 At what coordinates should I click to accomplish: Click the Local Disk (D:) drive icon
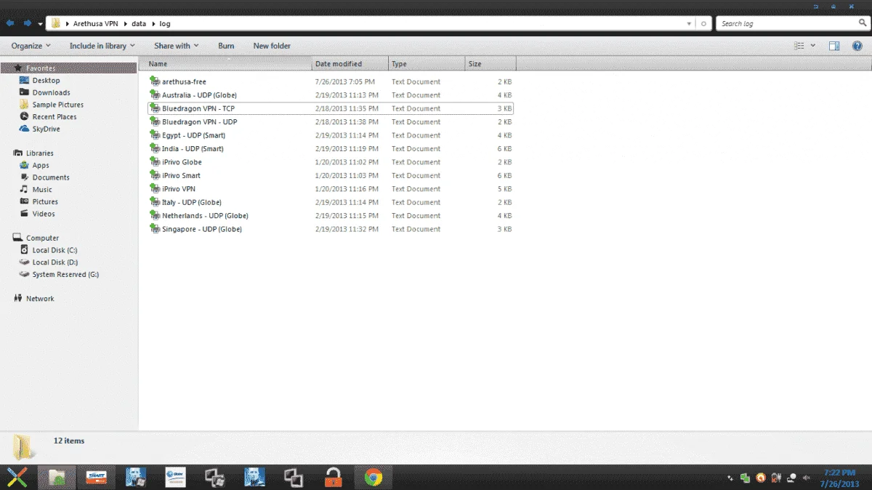point(25,262)
